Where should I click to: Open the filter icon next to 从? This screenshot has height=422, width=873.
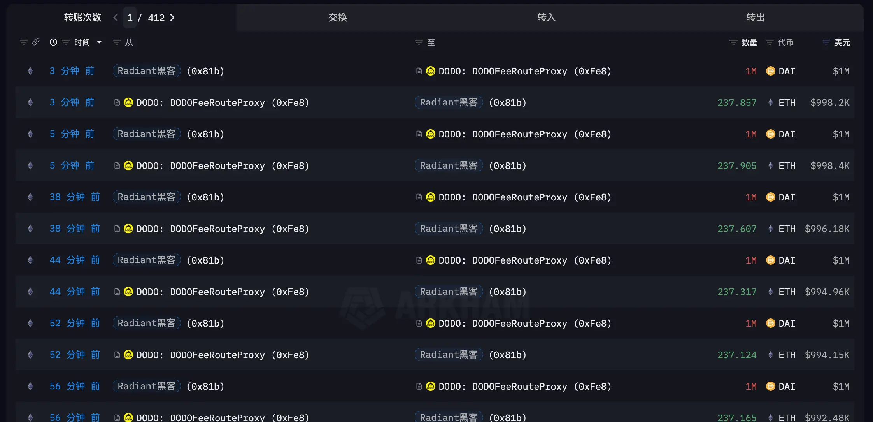(116, 42)
